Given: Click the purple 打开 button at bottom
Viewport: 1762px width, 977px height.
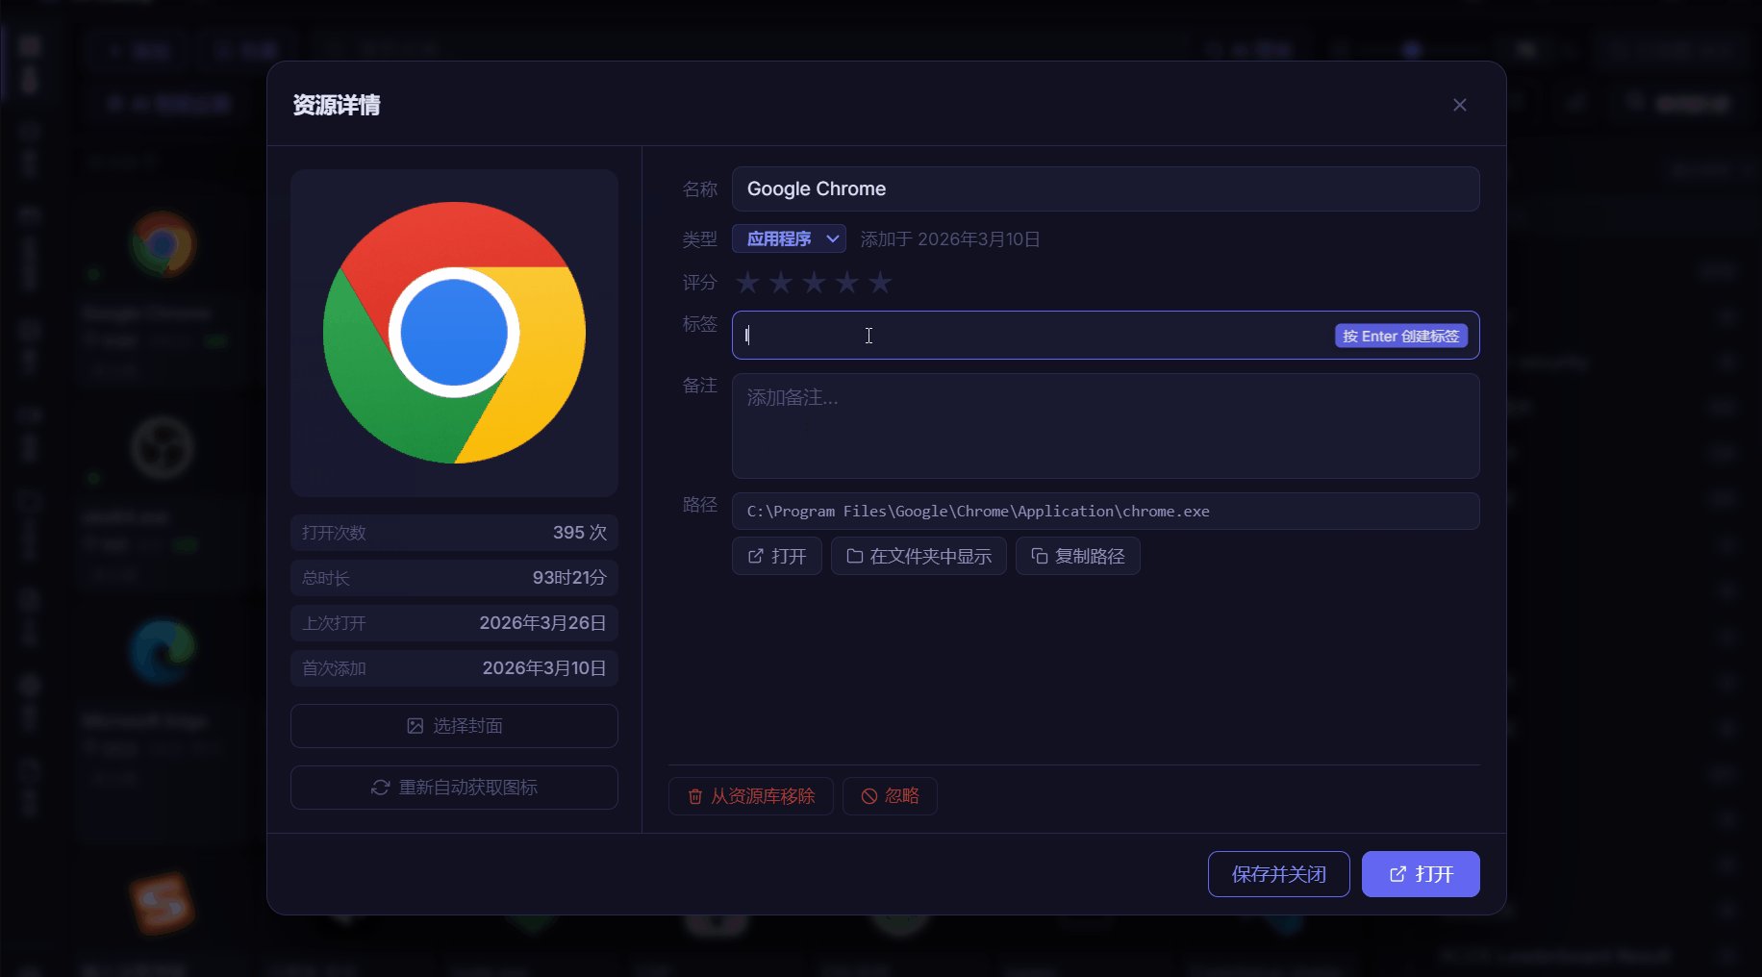Looking at the screenshot, I should click(x=1421, y=874).
